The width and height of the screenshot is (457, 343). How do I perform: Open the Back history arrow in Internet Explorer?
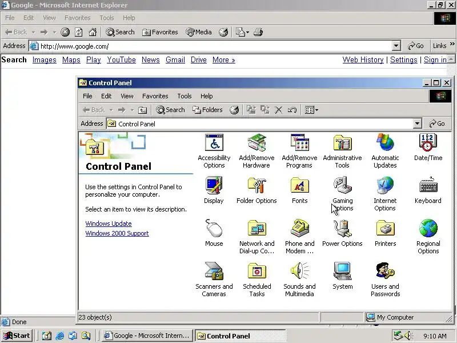pos(34,32)
